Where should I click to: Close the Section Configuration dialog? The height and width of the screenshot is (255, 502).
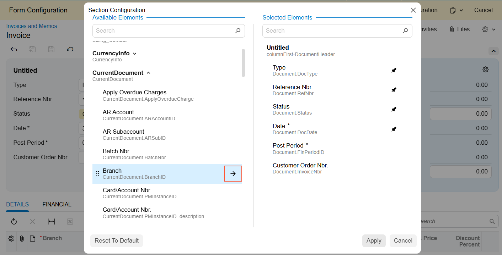tap(413, 10)
